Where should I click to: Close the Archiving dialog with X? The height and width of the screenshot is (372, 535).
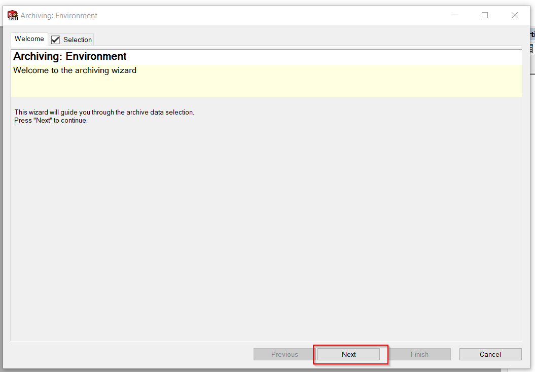coord(515,16)
